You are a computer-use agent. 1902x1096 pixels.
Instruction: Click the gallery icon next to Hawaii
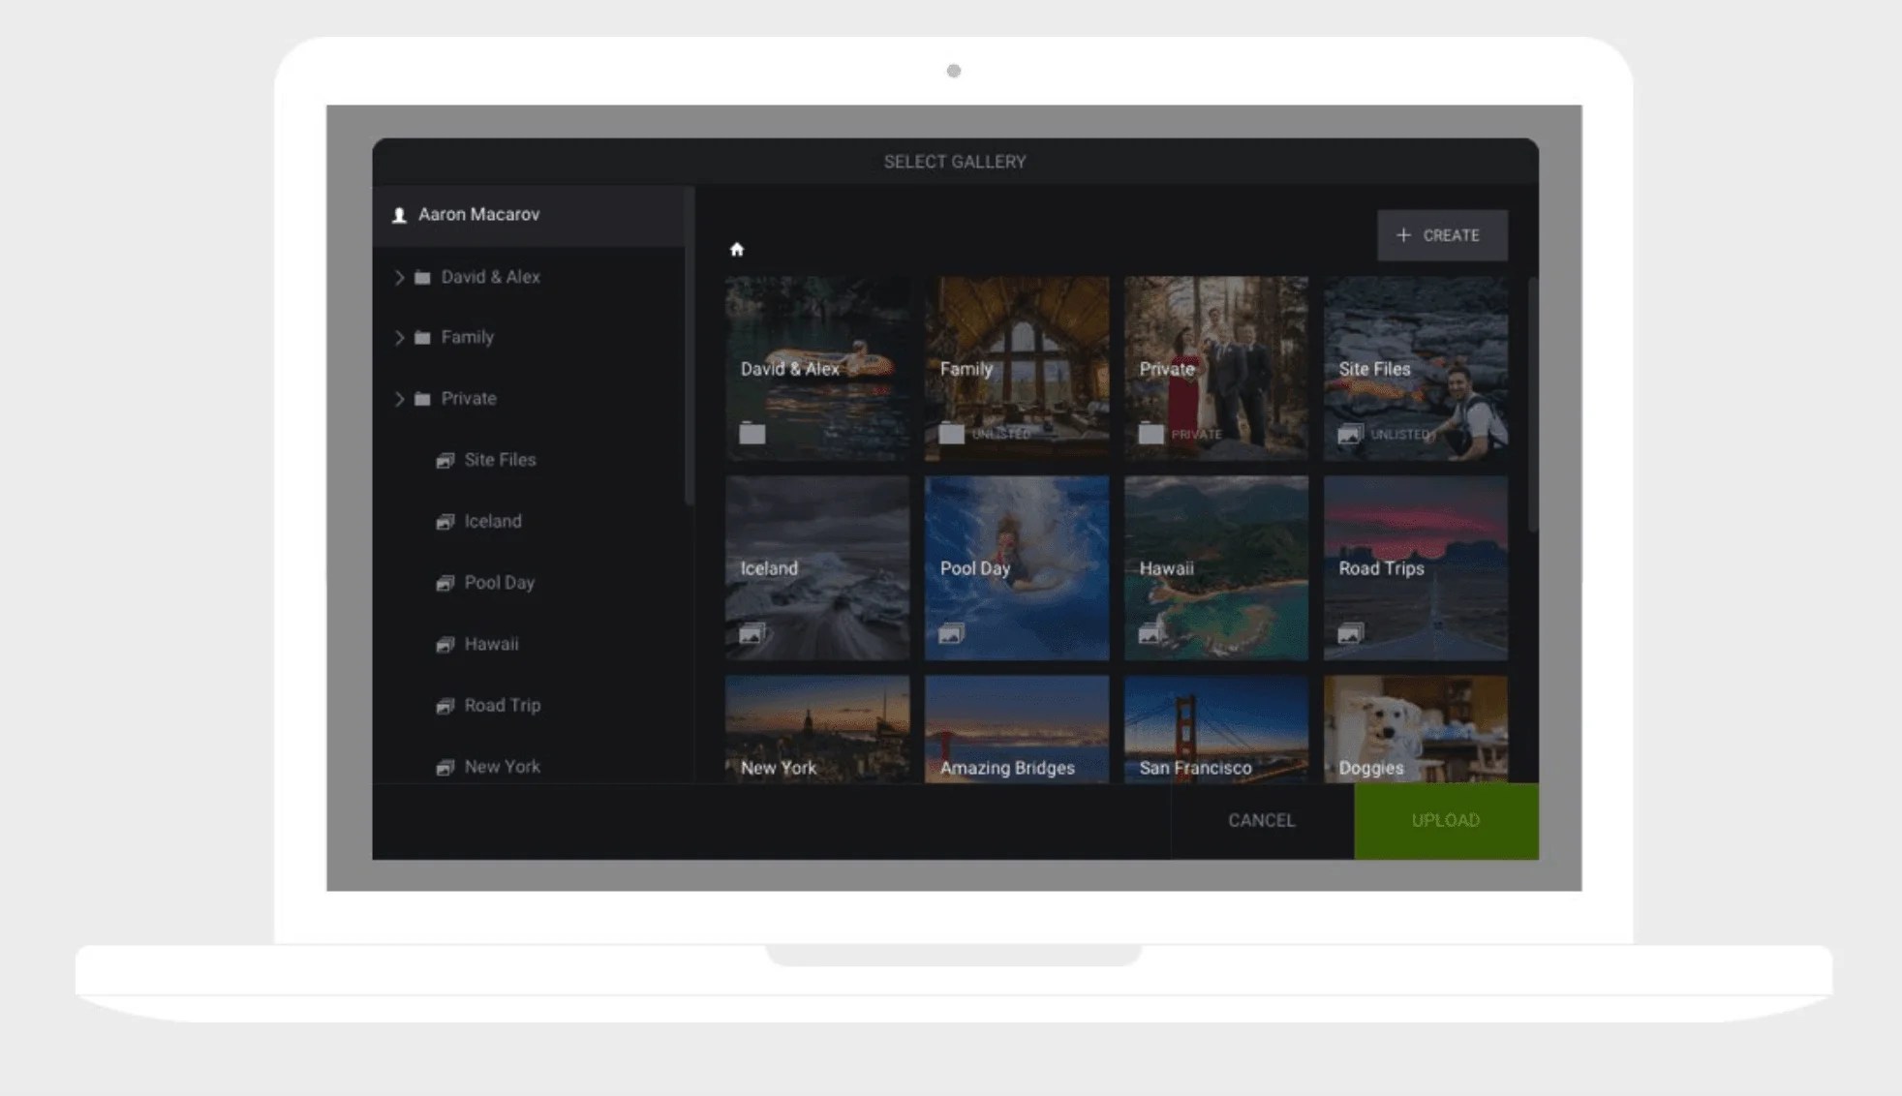click(445, 645)
